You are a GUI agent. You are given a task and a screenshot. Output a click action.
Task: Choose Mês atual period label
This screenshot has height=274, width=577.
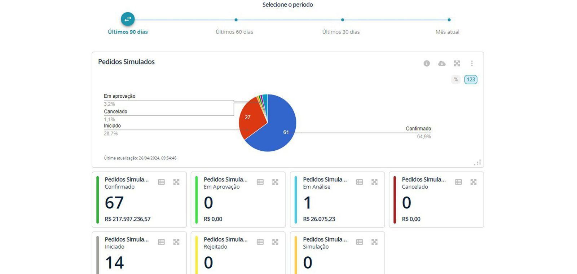[x=447, y=32]
